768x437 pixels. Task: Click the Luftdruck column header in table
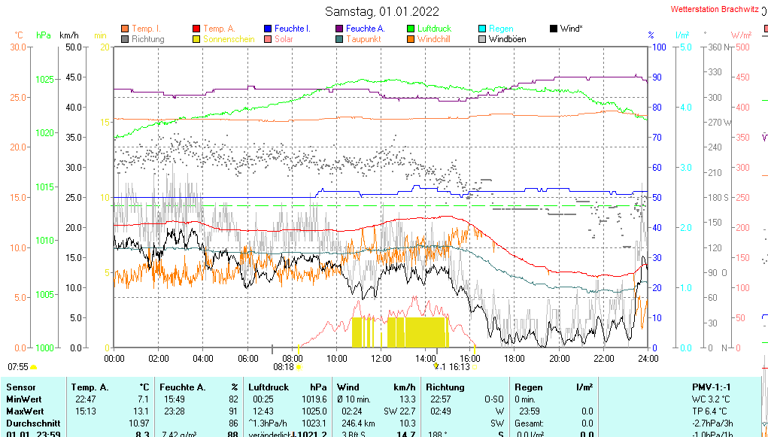point(269,387)
